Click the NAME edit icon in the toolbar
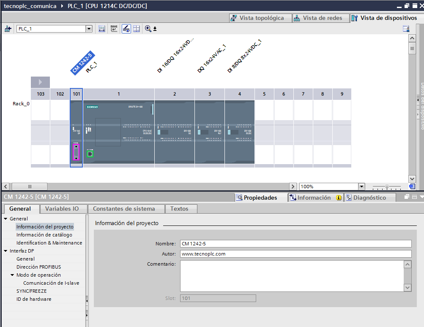The height and width of the screenshot is (327, 424). (x=113, y=28)
